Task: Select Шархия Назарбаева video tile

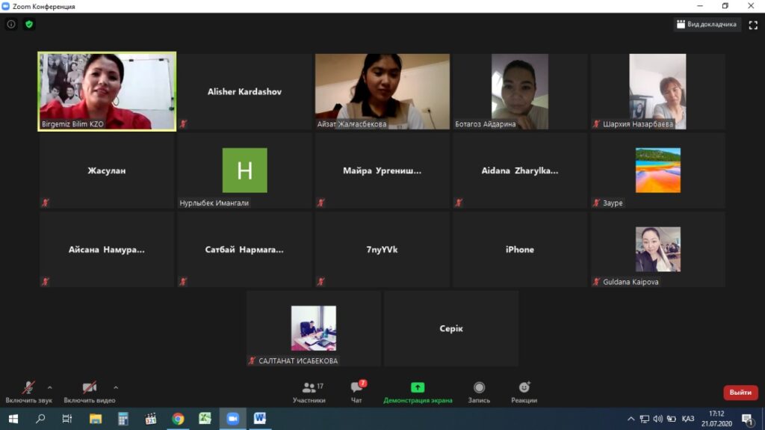Action: pos(657,91)
